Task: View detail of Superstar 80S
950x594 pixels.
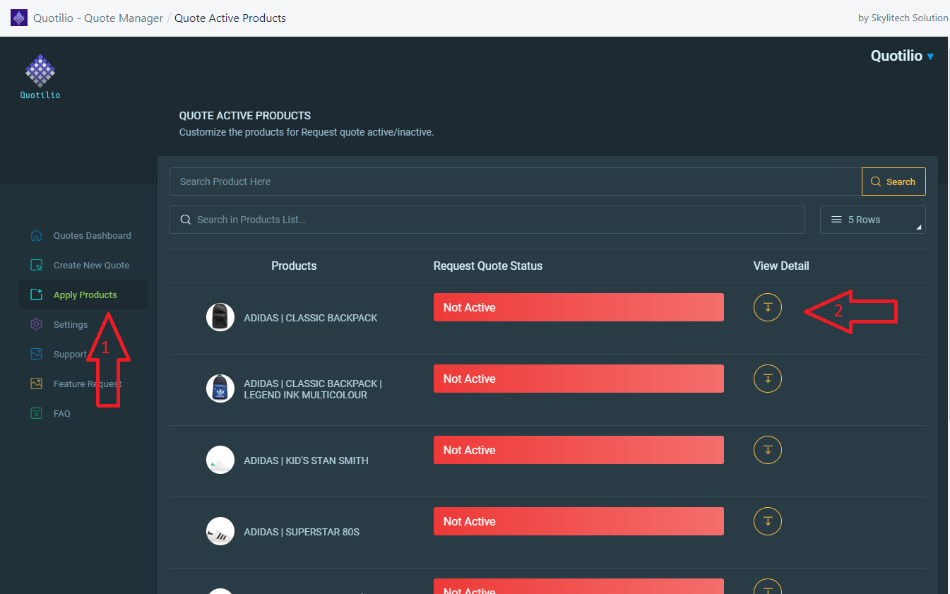Action: click(x=768, y=521)
